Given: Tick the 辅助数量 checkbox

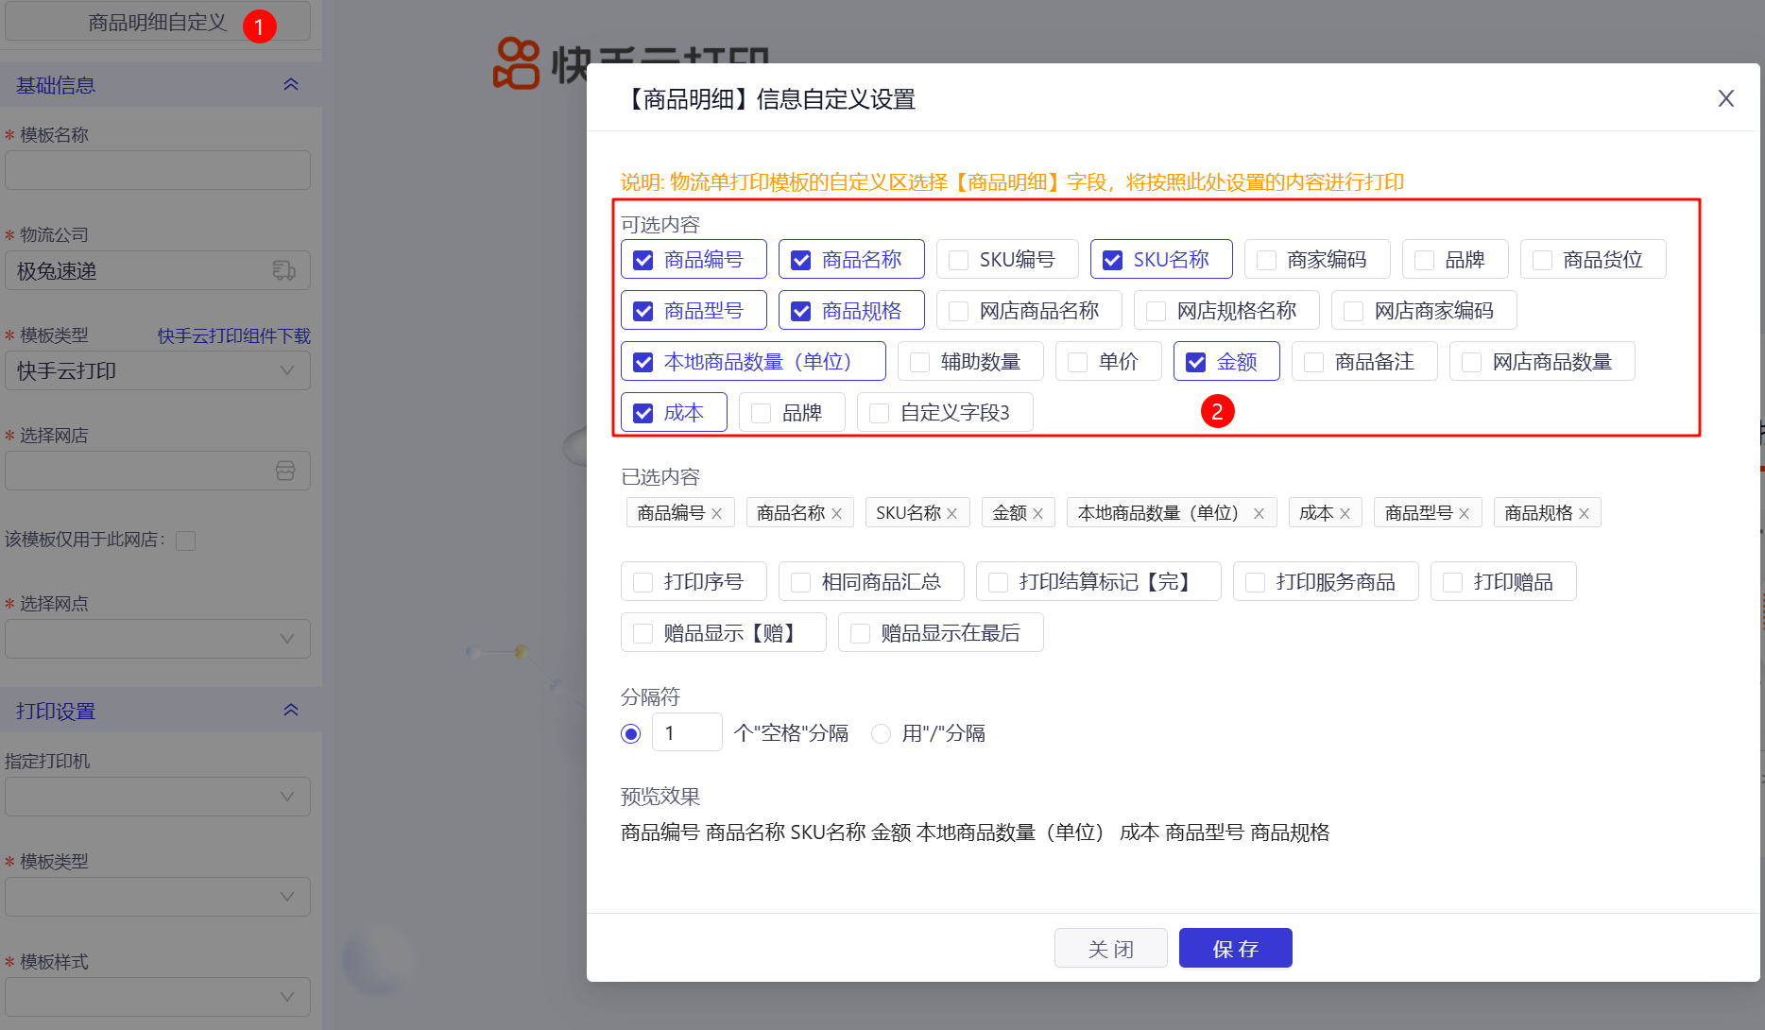Looking at the screenshot, I should pyautogui.click(x=920, y=362).
